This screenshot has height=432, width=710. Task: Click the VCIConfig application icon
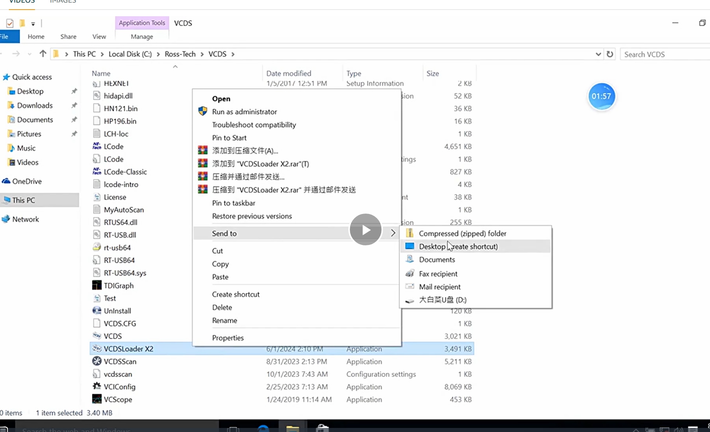pyautogui.click(x=97, y=386)
